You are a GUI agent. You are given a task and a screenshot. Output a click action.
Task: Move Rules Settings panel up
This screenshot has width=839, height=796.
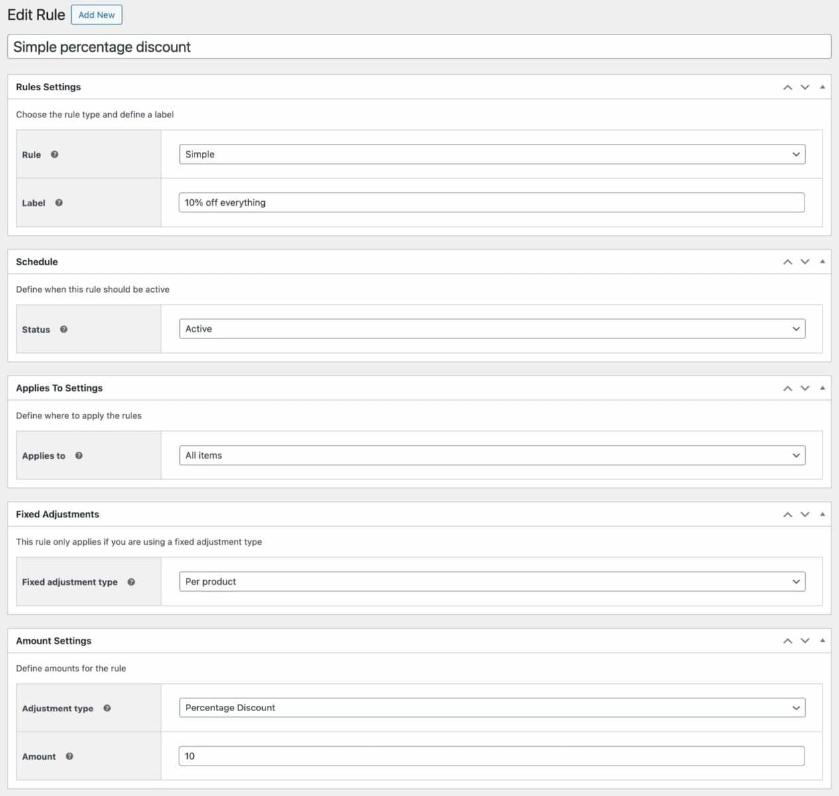[788, 88]
